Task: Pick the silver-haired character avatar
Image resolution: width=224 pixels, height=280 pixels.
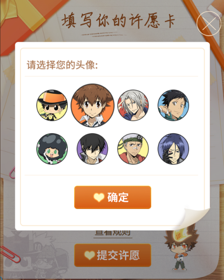Action: [133, 105]
